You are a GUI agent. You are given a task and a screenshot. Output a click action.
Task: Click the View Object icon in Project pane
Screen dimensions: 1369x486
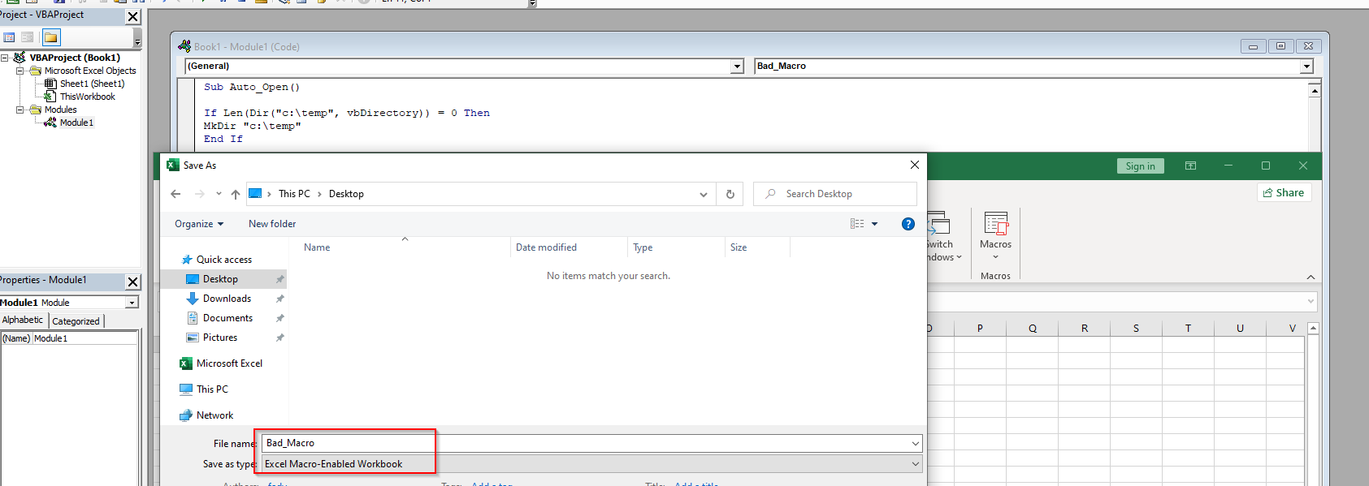coord(28,37)
